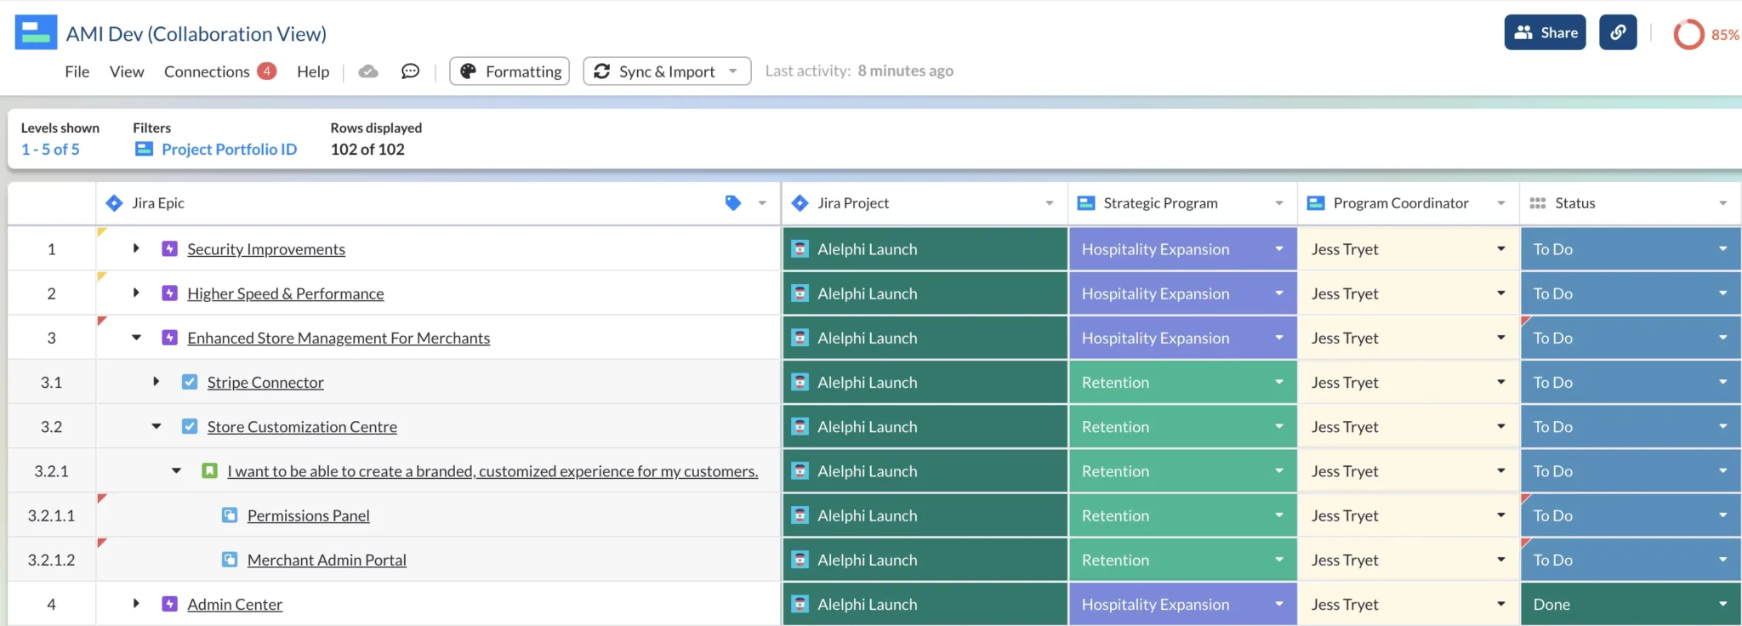This screenshot has height=626, width=1742.
Task: Click the Done status cell in row 4
Action: click(x=1630, y=604)
